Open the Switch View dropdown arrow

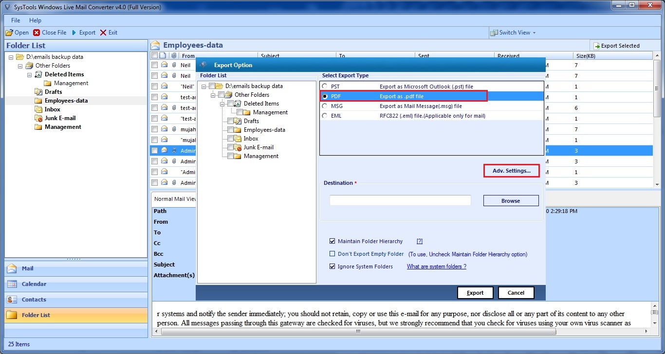coord(534,33)
